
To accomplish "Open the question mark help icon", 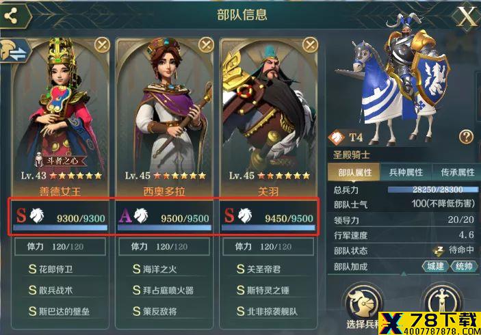I will 466,136.
